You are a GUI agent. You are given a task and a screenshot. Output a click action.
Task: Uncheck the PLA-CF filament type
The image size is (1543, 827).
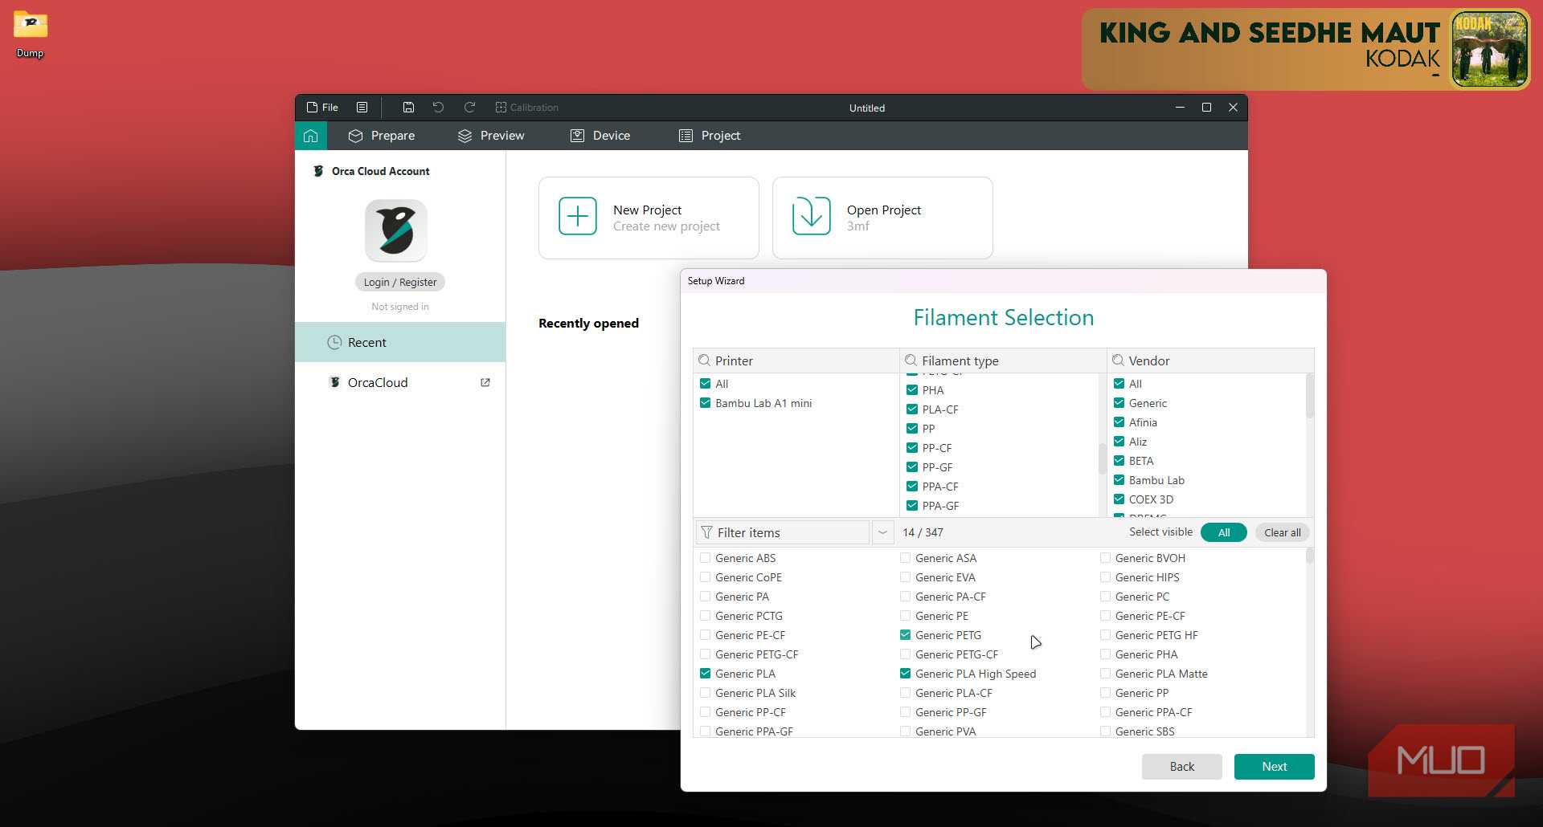(912, 409)
